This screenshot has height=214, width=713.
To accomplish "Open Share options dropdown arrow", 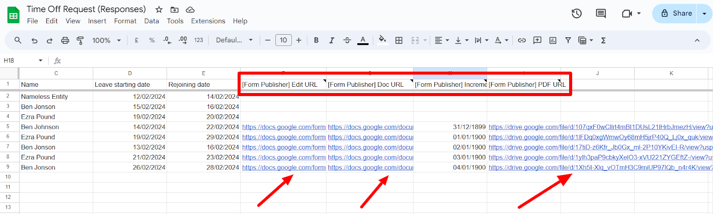I will click(705, 14).
